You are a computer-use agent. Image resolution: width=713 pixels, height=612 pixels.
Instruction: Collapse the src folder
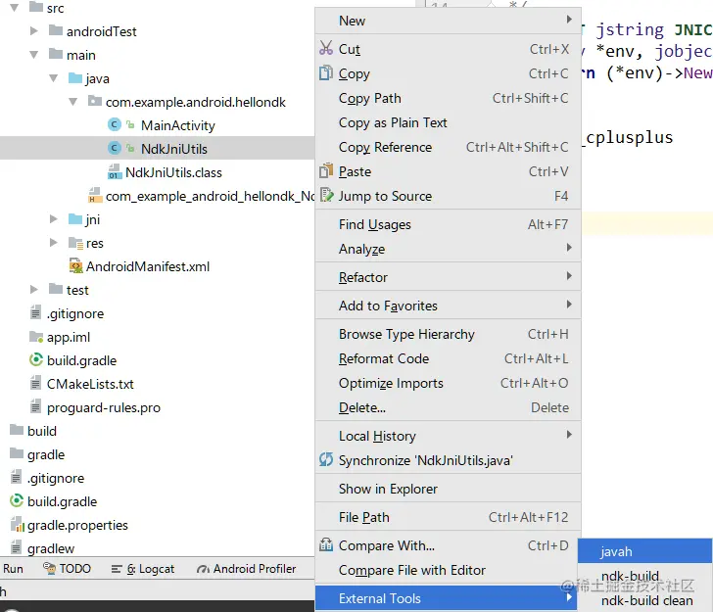click(x=15, y=7)
